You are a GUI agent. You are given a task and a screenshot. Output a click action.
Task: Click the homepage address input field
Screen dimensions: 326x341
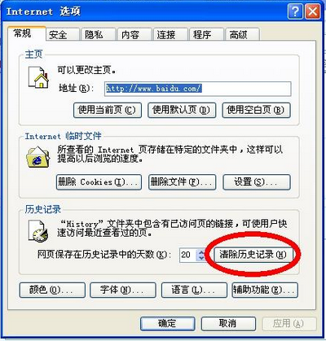[x=198, y=89]
